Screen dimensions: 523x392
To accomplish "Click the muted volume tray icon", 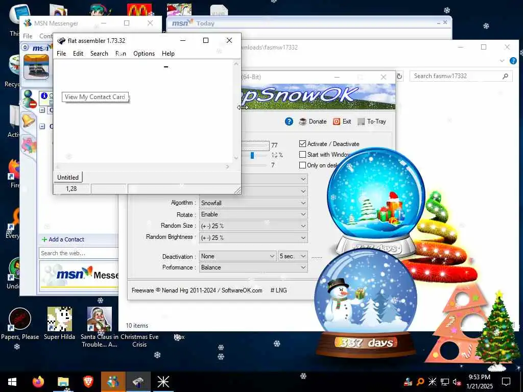I will point(457,382).
